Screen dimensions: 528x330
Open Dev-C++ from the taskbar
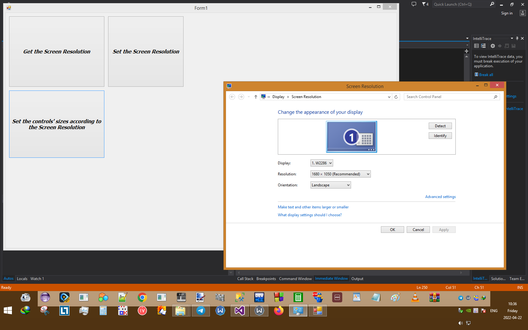coord(259,297)
